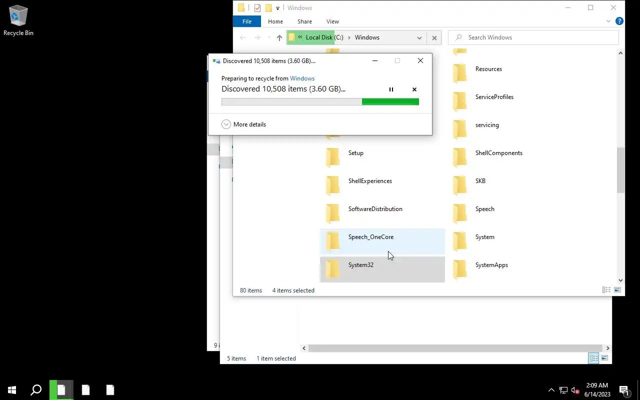Click the Explorer folder icon in the title bar
640x400 pixels.
coord(241,8)
